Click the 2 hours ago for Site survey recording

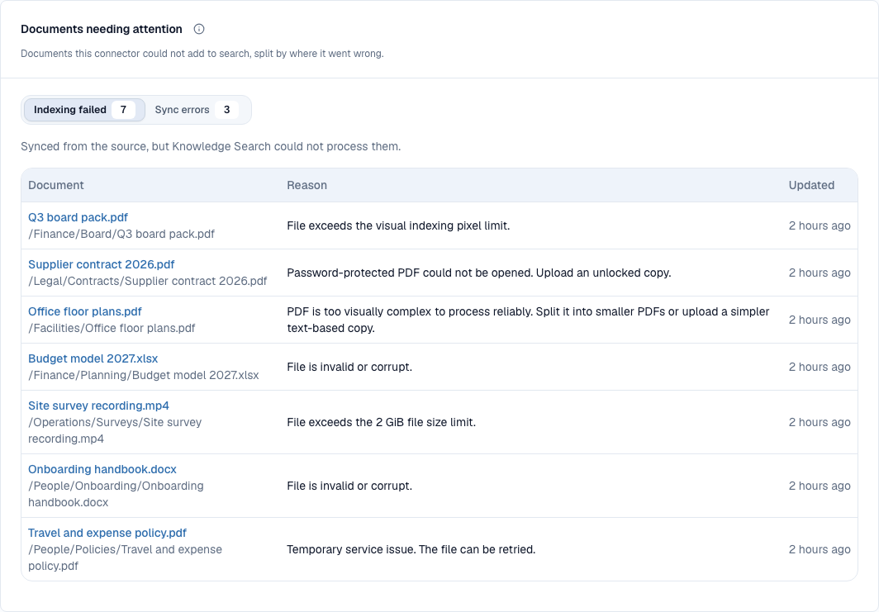pos(820,423)
